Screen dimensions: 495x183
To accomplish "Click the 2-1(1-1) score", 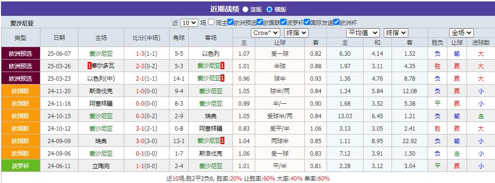I will pos(146,79).
